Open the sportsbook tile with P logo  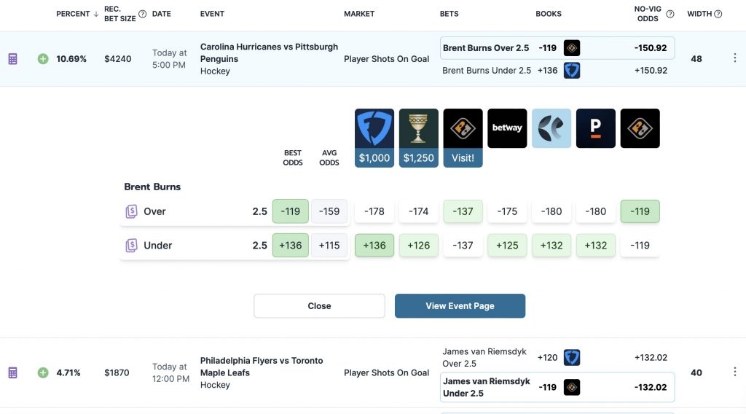click(596, 128)
